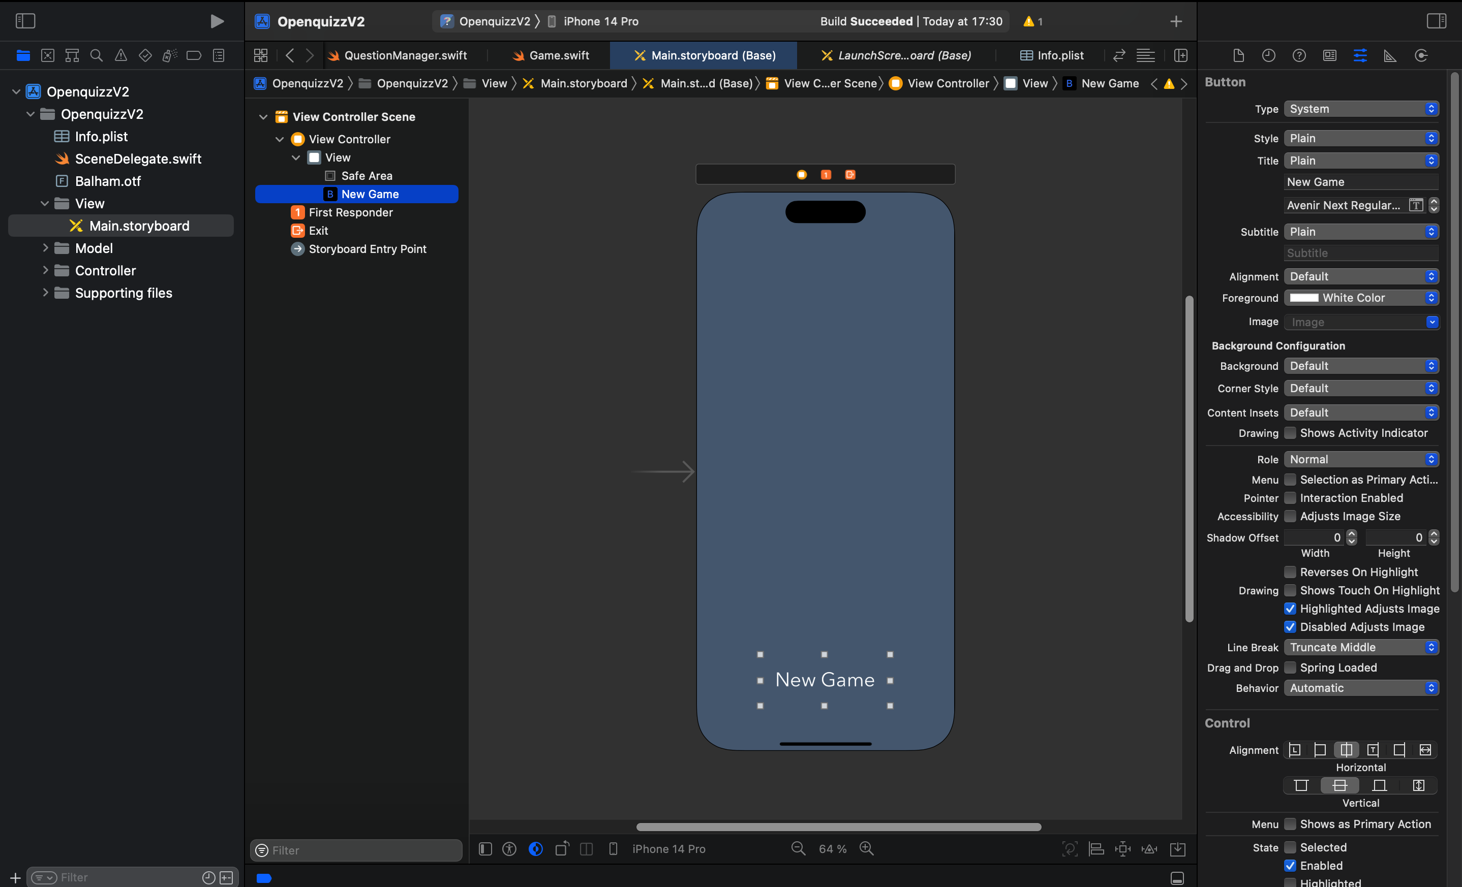The image size is (1462, 887).
Task: Open the History inspector clock icon
Action: tap(1268, 56)
